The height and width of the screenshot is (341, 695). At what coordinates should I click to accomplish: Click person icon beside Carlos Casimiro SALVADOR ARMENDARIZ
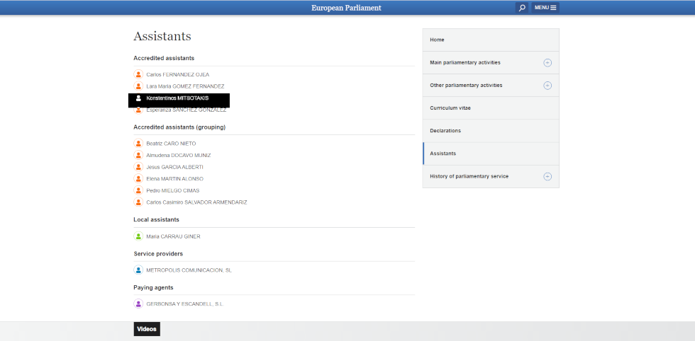pos(138,202)
